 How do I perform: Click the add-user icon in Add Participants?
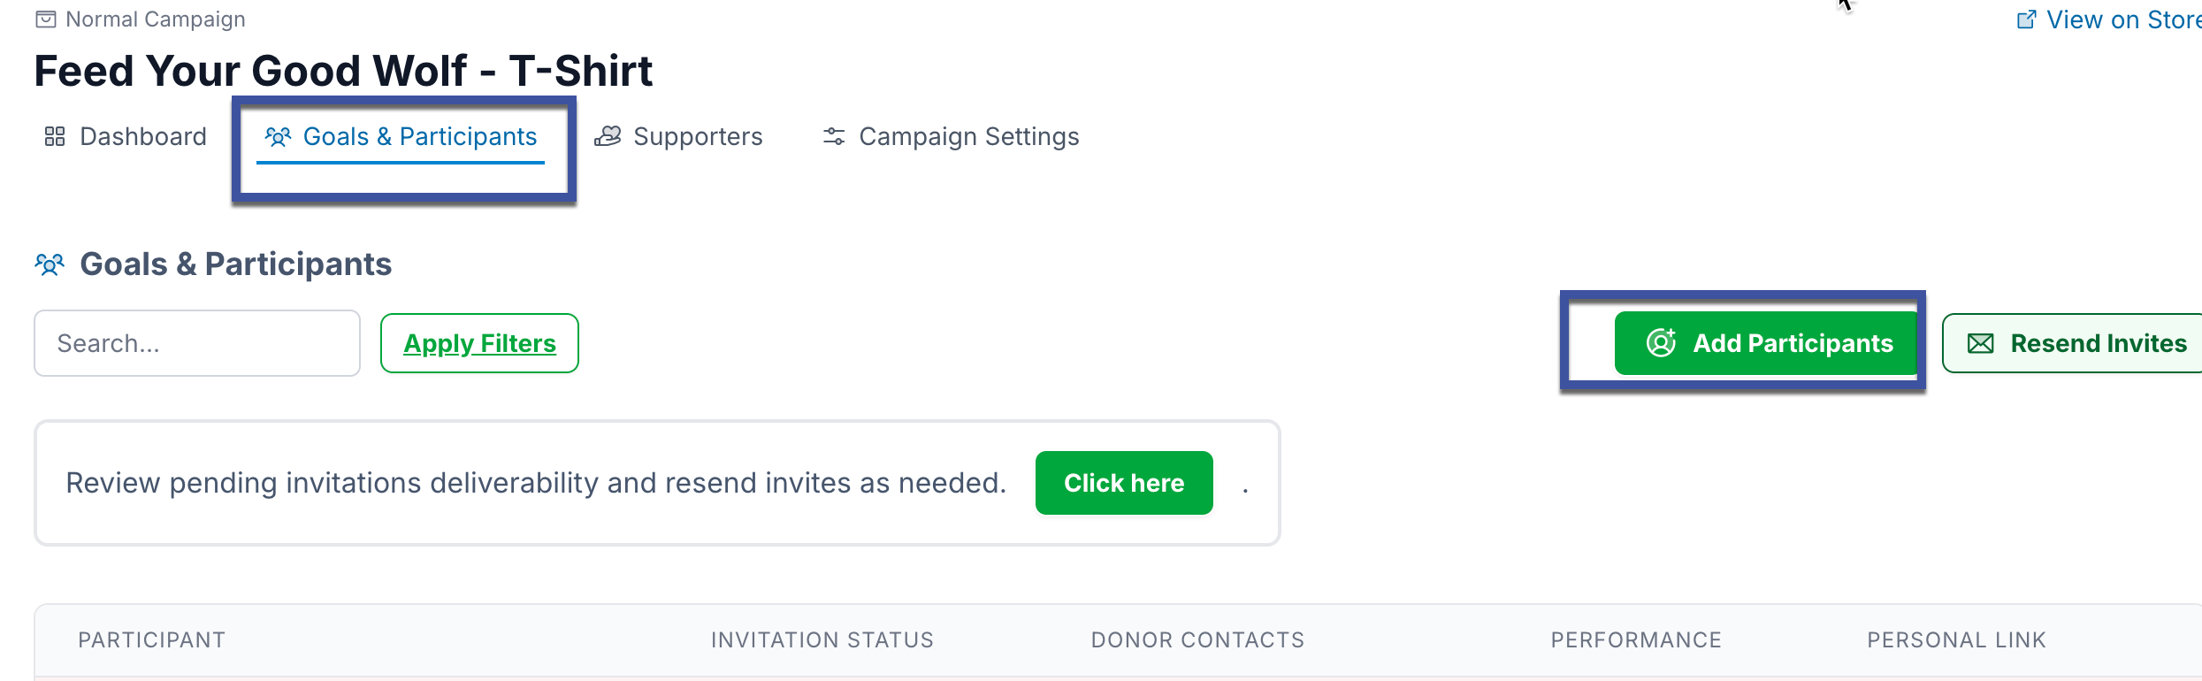(1661, 342)
